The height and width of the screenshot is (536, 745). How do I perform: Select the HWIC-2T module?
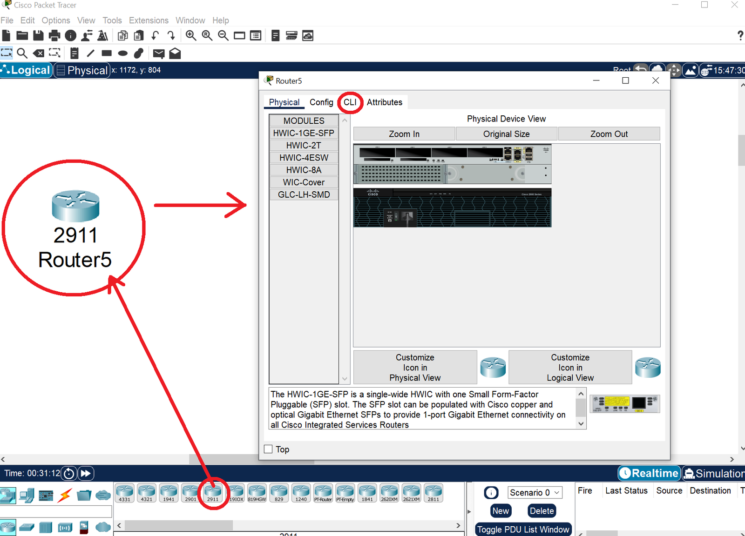click(304, 146)
